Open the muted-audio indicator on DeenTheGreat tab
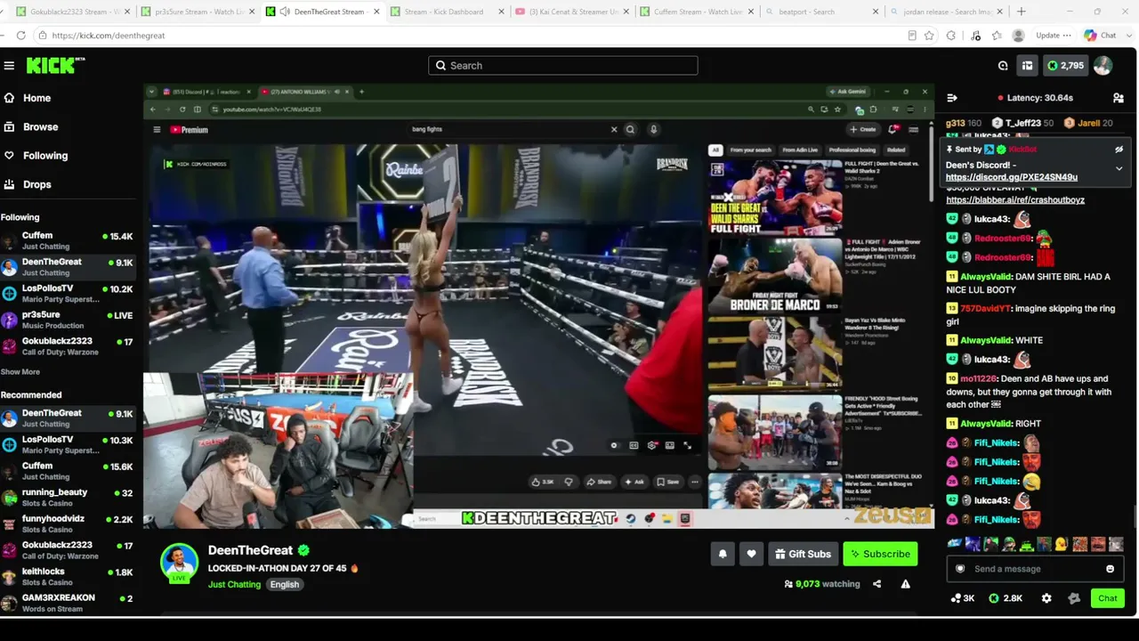 coord(284,12)
